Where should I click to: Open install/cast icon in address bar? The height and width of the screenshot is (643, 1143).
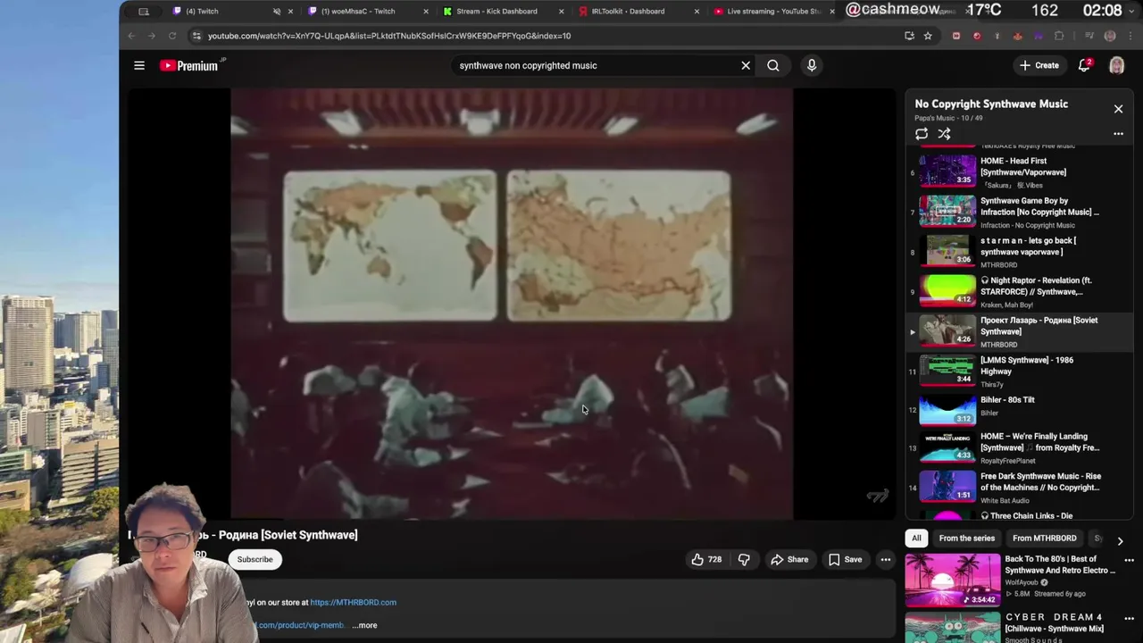[909, 36]
